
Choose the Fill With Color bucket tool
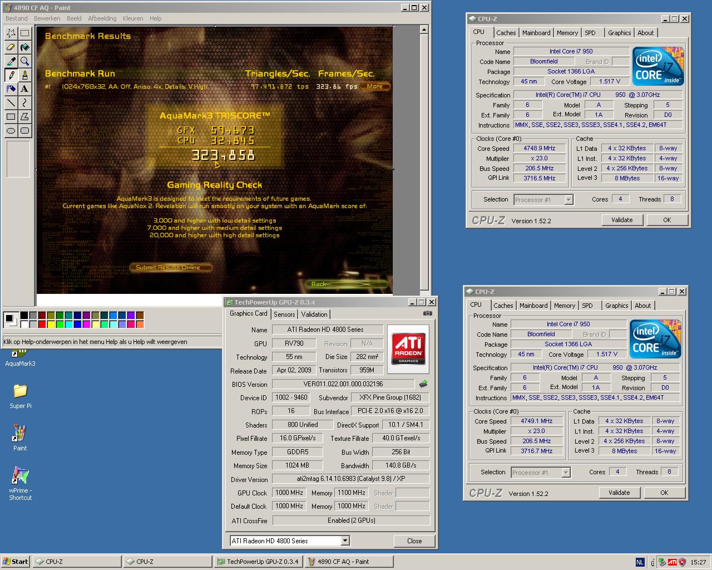click(24, 47)
